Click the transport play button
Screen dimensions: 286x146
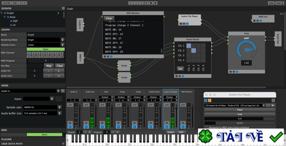146,3
